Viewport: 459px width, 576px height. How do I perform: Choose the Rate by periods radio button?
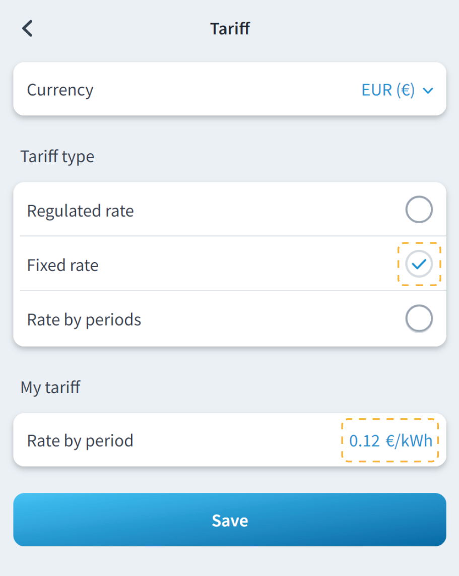point(419,318)
